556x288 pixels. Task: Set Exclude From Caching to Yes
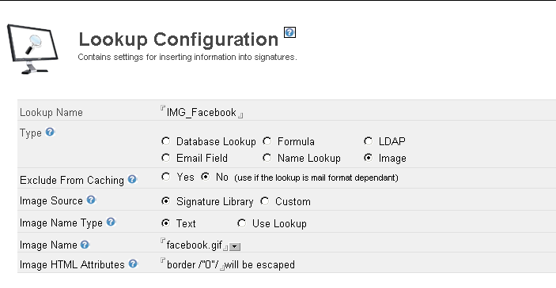pos(165,177)
